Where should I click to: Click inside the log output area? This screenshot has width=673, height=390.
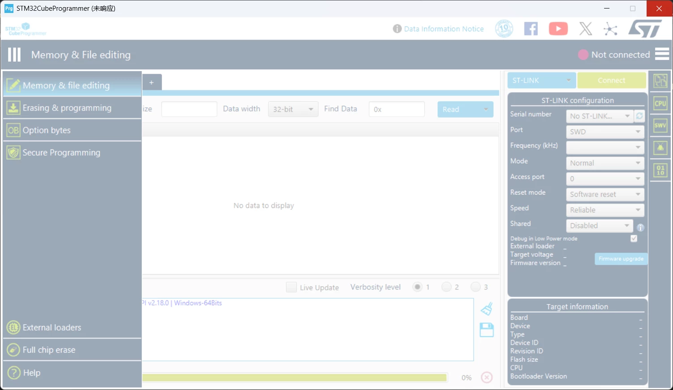(308, 330)
